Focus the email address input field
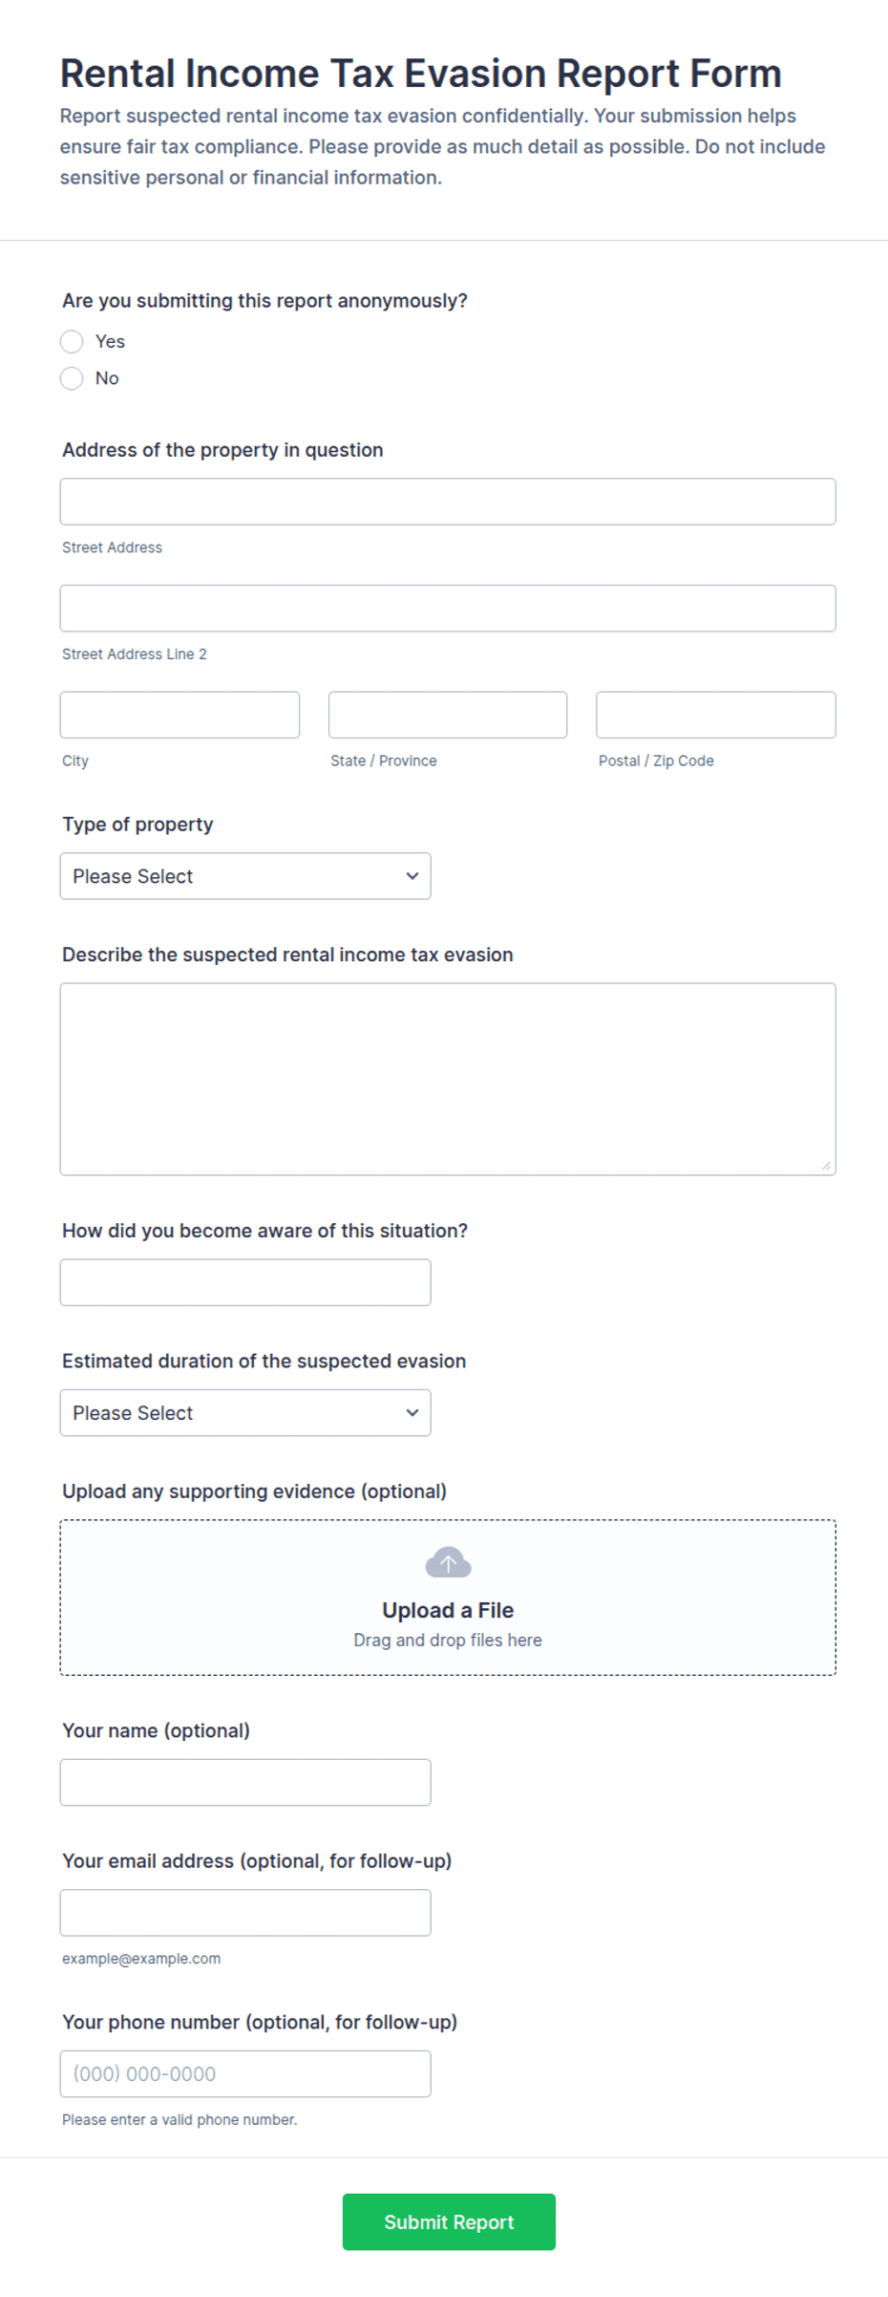Viewport: 888px width, 2297px height. click(245, 1913)
